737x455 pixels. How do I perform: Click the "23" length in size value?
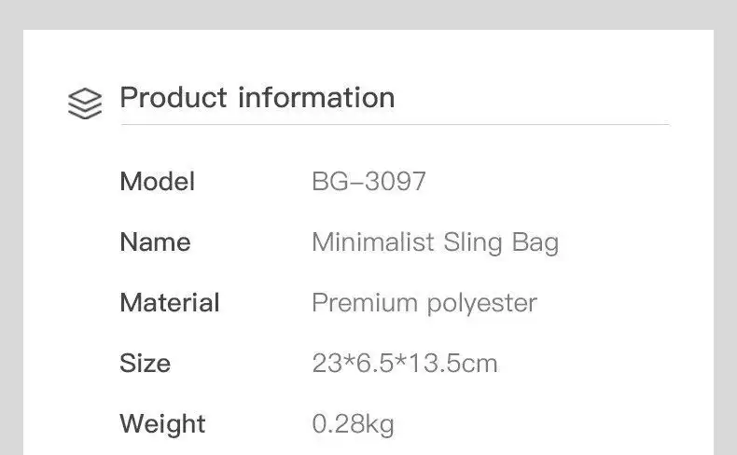(x=325, y=364)
